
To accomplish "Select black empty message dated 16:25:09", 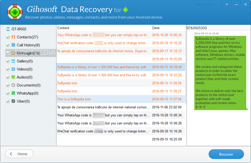I will 121,139.
